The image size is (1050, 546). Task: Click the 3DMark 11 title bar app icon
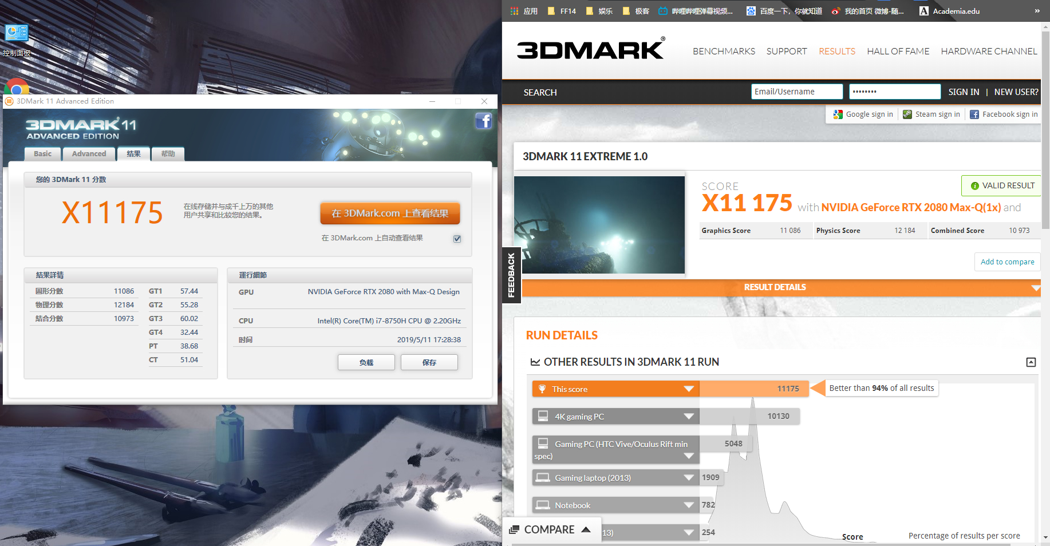(9, 101)
